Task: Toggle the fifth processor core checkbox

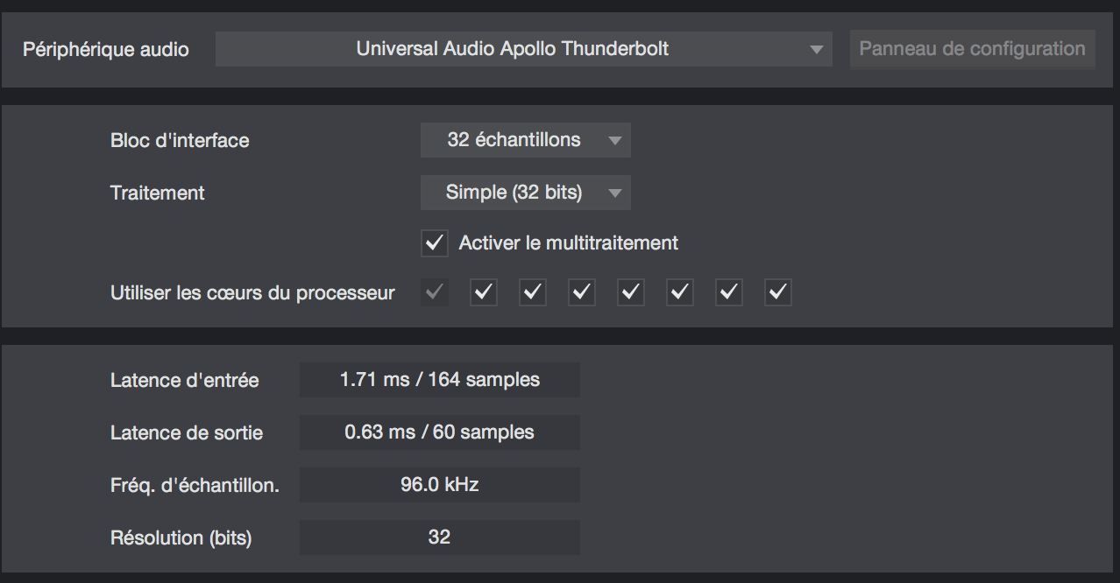Action: (x=631, y=292)
